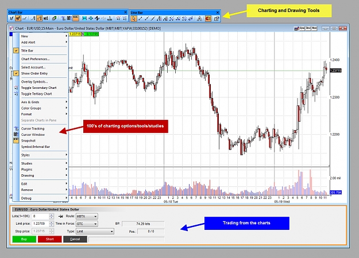The image size is (359, 258).
Task: Click the green overlay boxes icon in Chart Bar
Action: pos(54,18)
